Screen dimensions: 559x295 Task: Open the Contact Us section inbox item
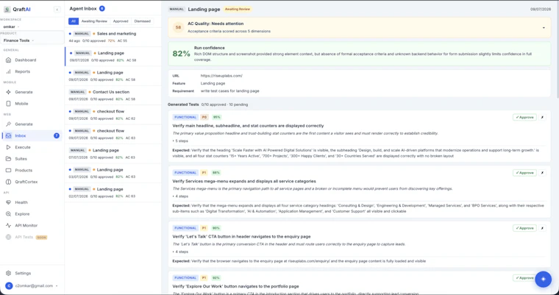coord(113,95)
